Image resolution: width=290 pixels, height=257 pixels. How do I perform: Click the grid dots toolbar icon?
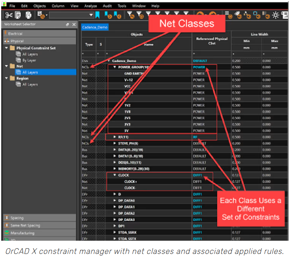tap(266, 15)
